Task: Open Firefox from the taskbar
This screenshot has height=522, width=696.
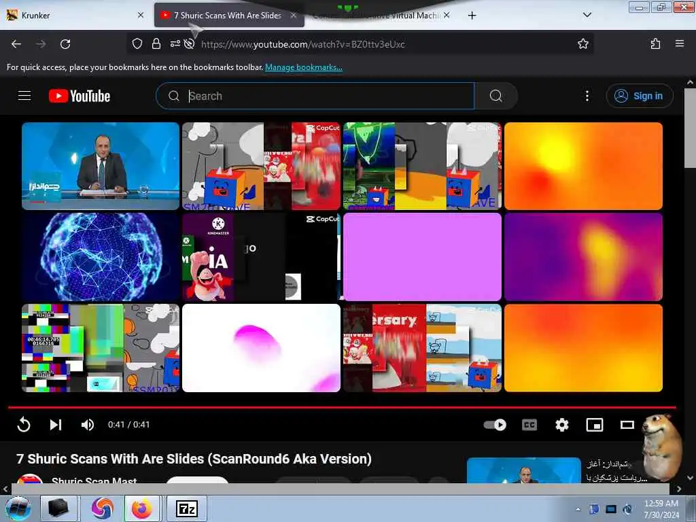Action: point(141,508)
